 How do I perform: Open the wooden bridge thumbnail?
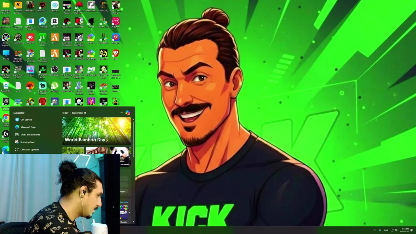[x=97, y=150]
